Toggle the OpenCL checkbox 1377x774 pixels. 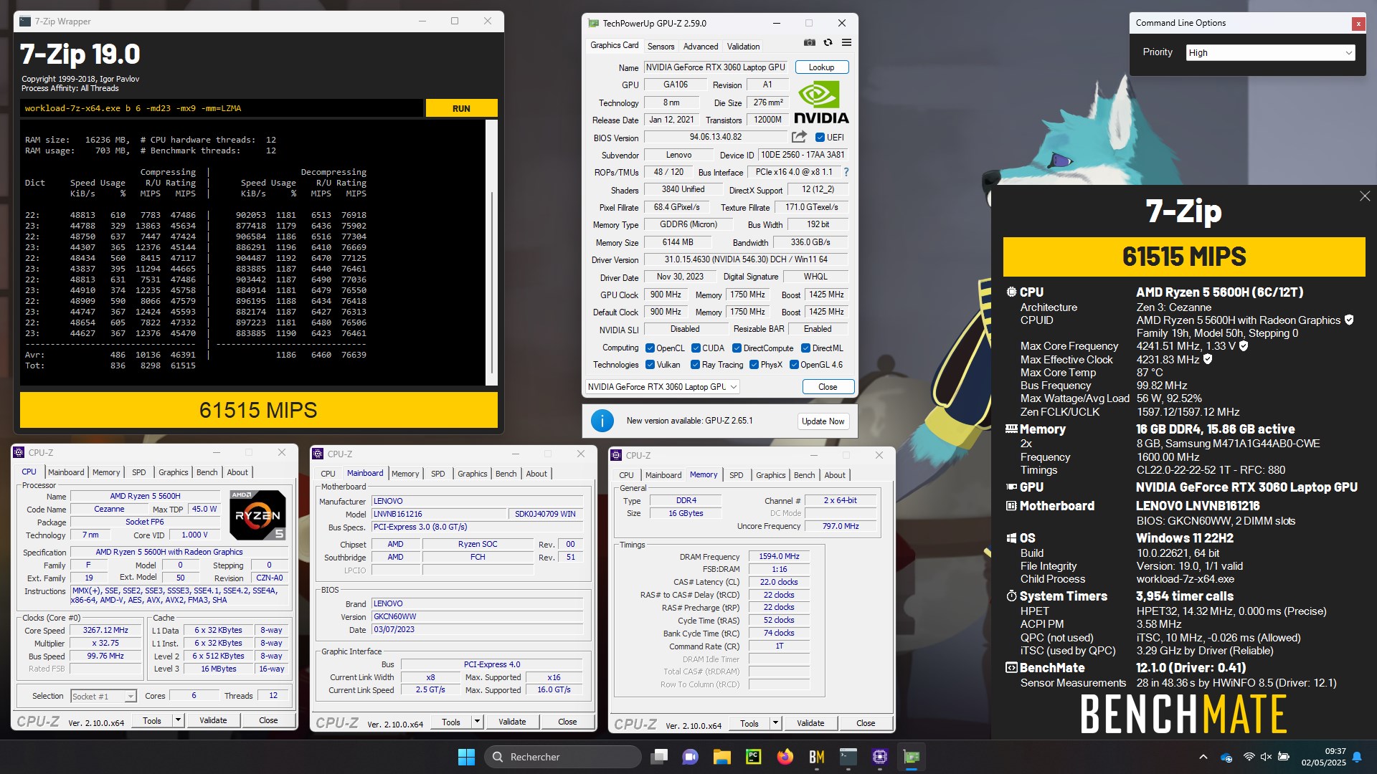pos(650,348)
